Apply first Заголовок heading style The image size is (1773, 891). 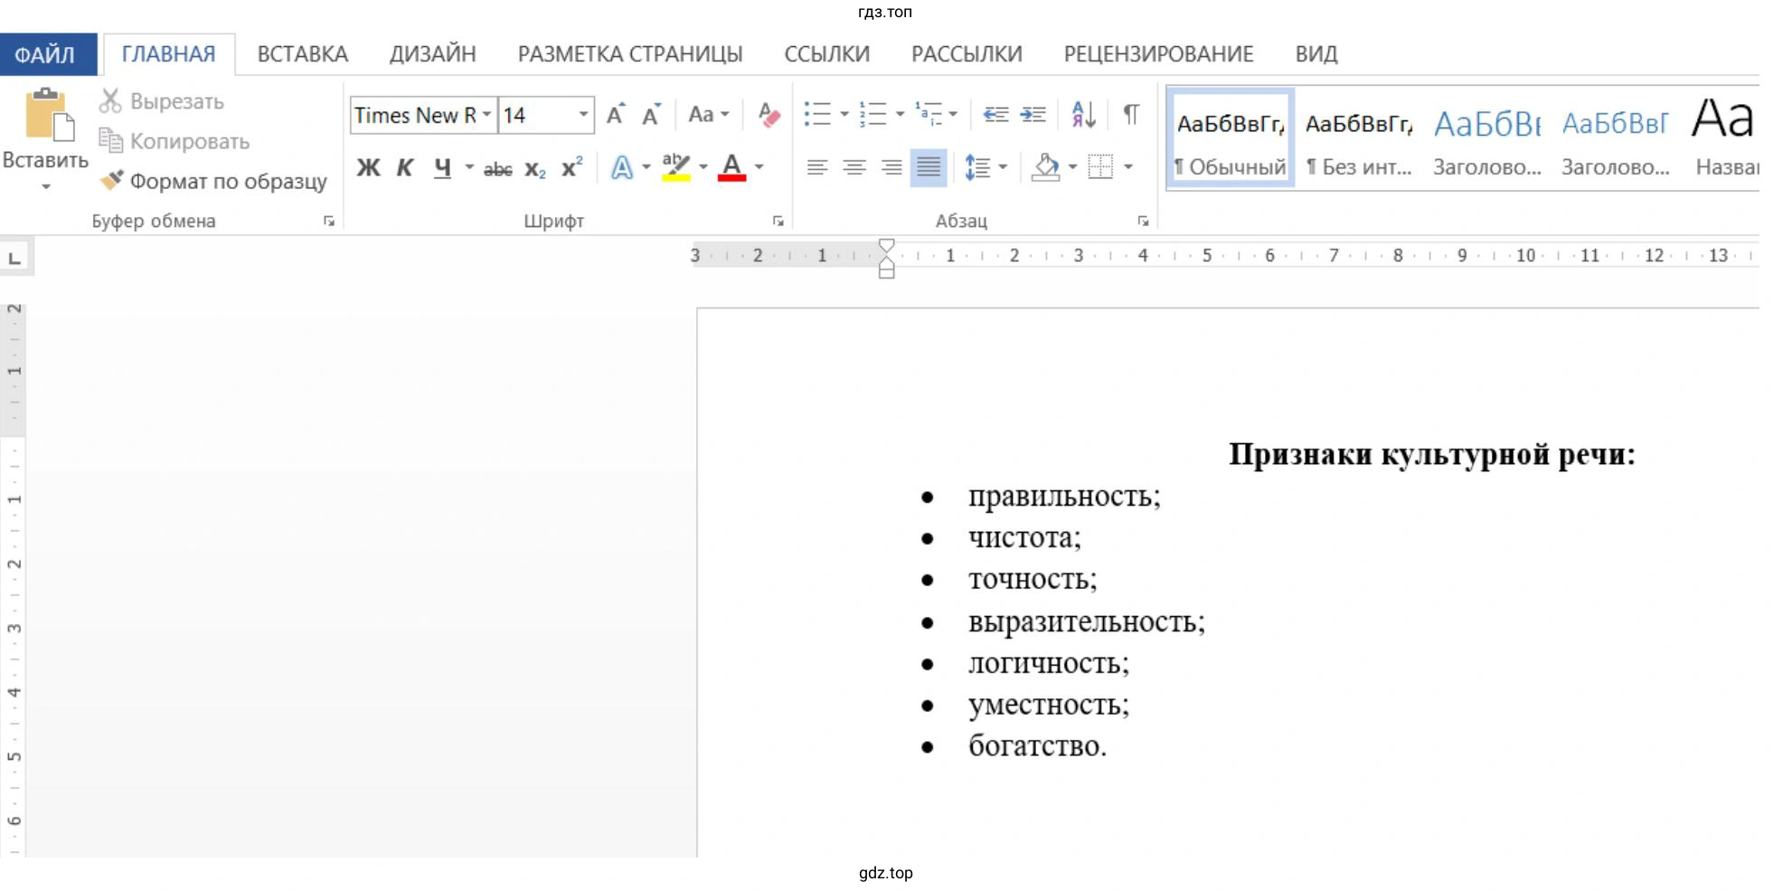click(x=1487, y=138)
